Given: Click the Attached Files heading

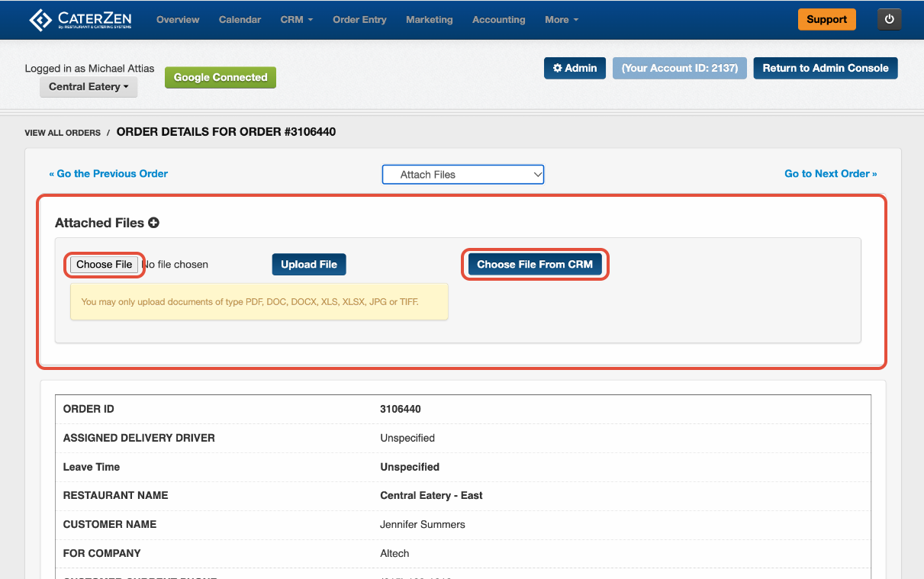Looking at the screenshot, I should pyautogui.click(x=99, y=223).
